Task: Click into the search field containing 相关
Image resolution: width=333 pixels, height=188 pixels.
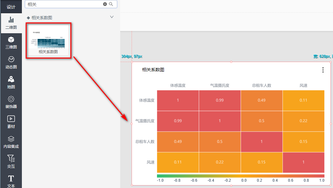Action: (x=63, y=4)
